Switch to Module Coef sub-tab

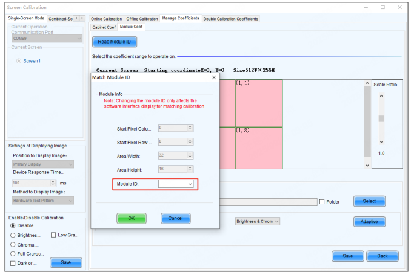[x=131, y=27]
